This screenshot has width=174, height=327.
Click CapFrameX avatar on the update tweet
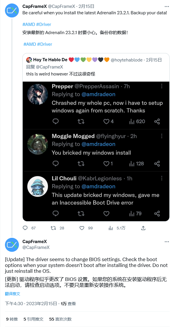point(12,245)
